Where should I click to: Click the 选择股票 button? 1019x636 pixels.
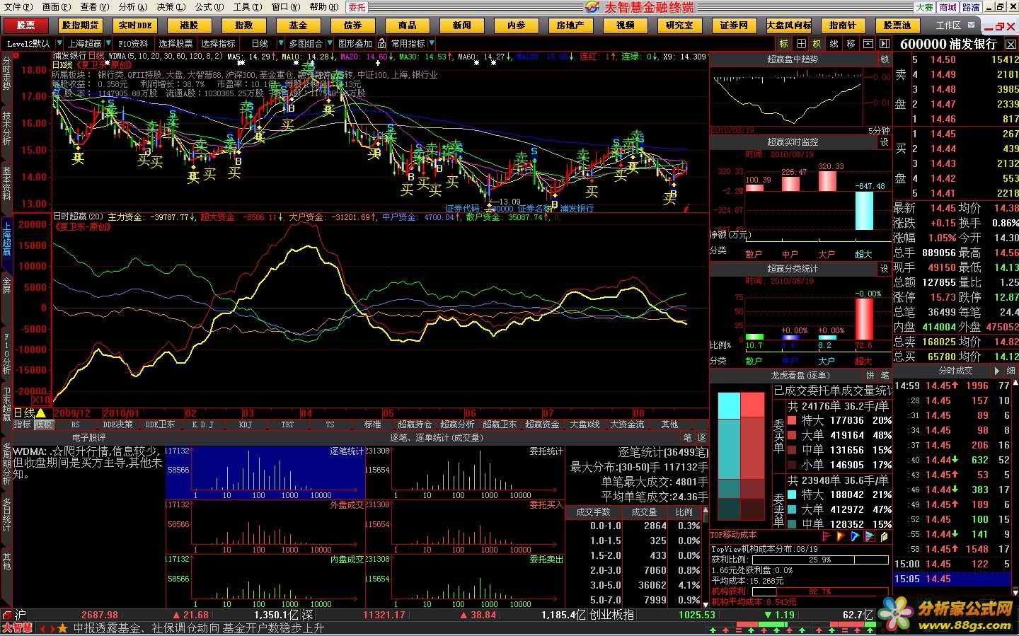click(175, 44)
